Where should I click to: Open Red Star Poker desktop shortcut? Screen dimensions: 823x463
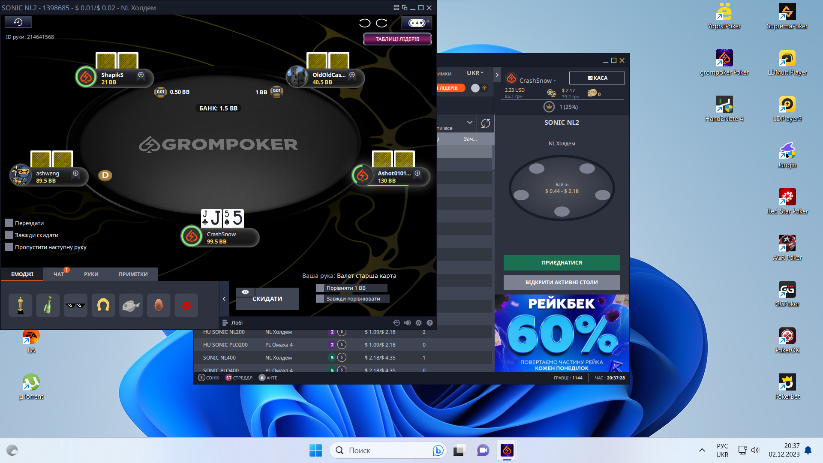[x=787, y=202]
